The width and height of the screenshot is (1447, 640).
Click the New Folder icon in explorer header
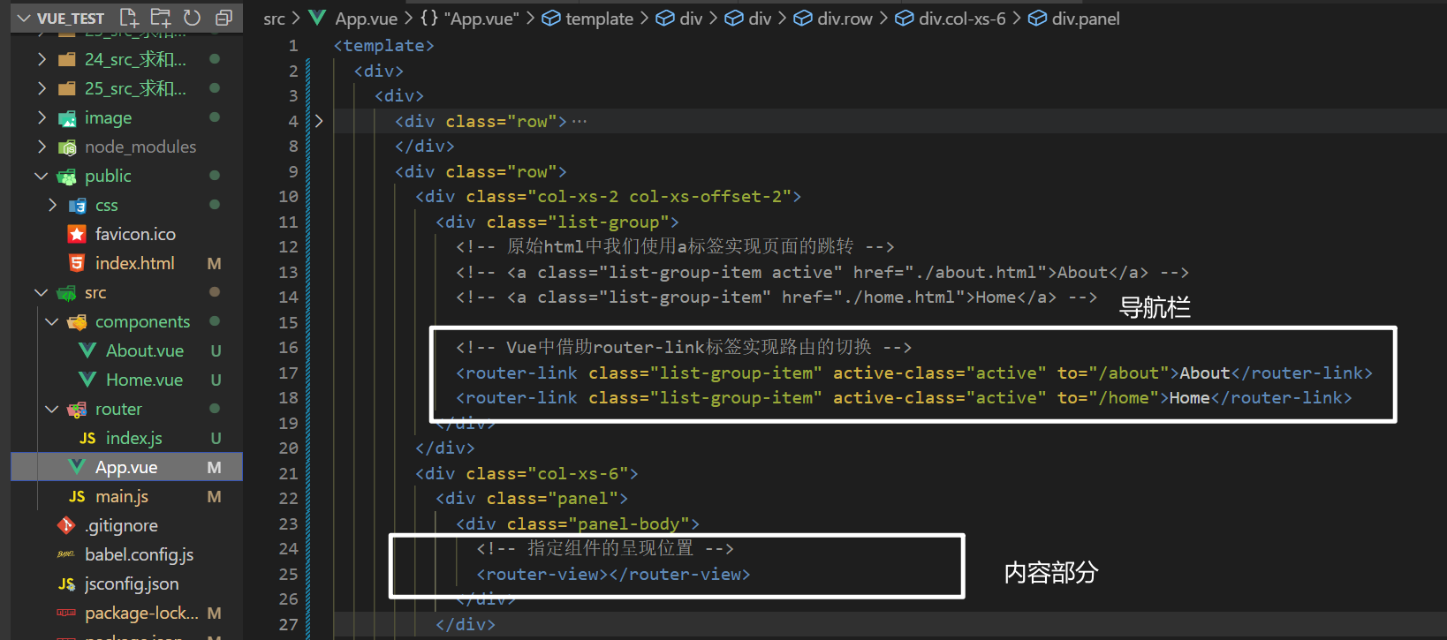click(x=161, y=18)
